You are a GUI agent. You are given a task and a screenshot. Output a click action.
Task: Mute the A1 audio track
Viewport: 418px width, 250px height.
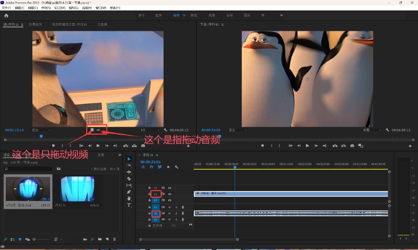(170, 207)
